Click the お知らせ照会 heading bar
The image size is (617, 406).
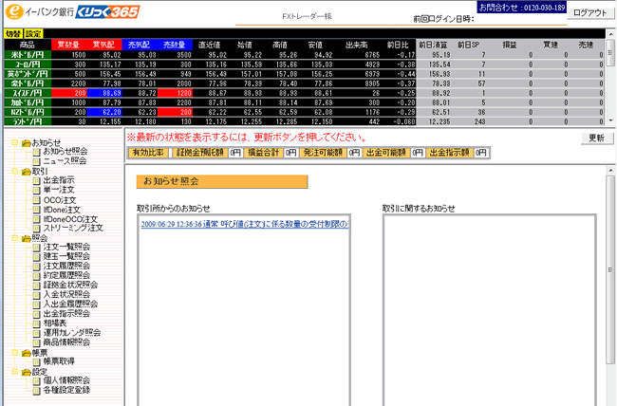[222, 181]
